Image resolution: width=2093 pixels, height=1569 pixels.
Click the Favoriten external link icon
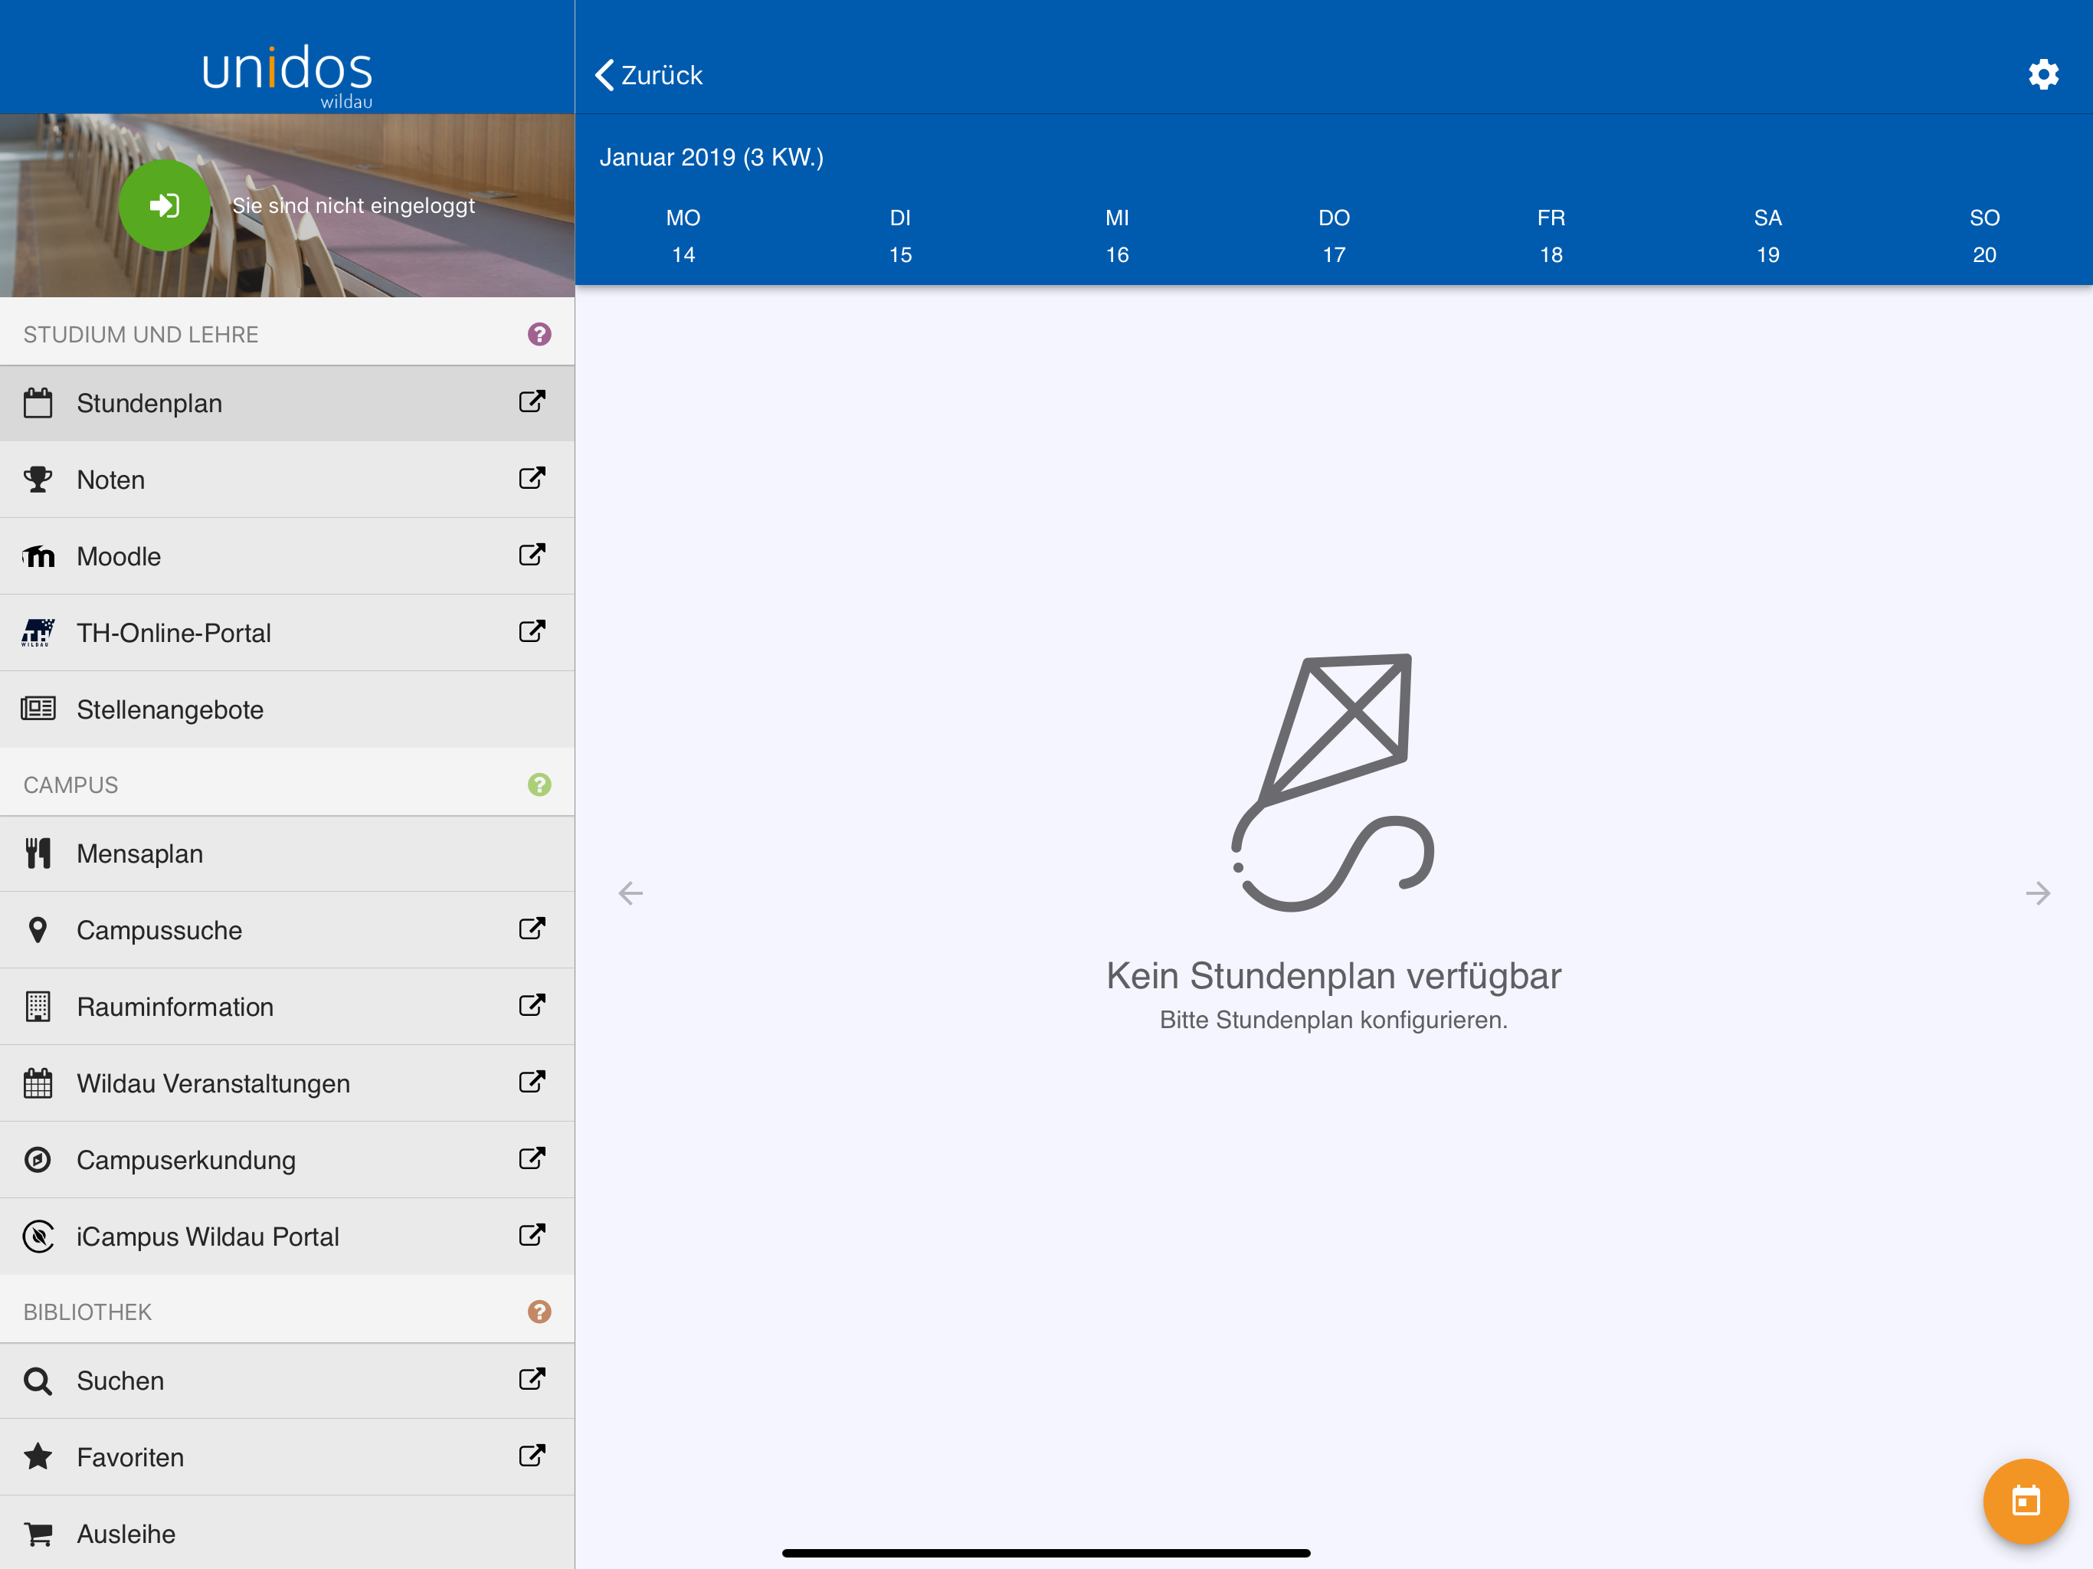(532, 1456)
